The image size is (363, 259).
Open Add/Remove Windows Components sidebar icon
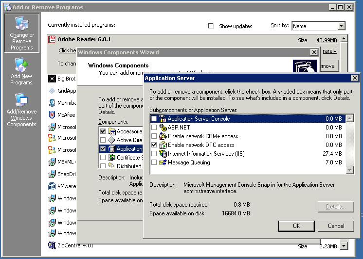point(21,110)
